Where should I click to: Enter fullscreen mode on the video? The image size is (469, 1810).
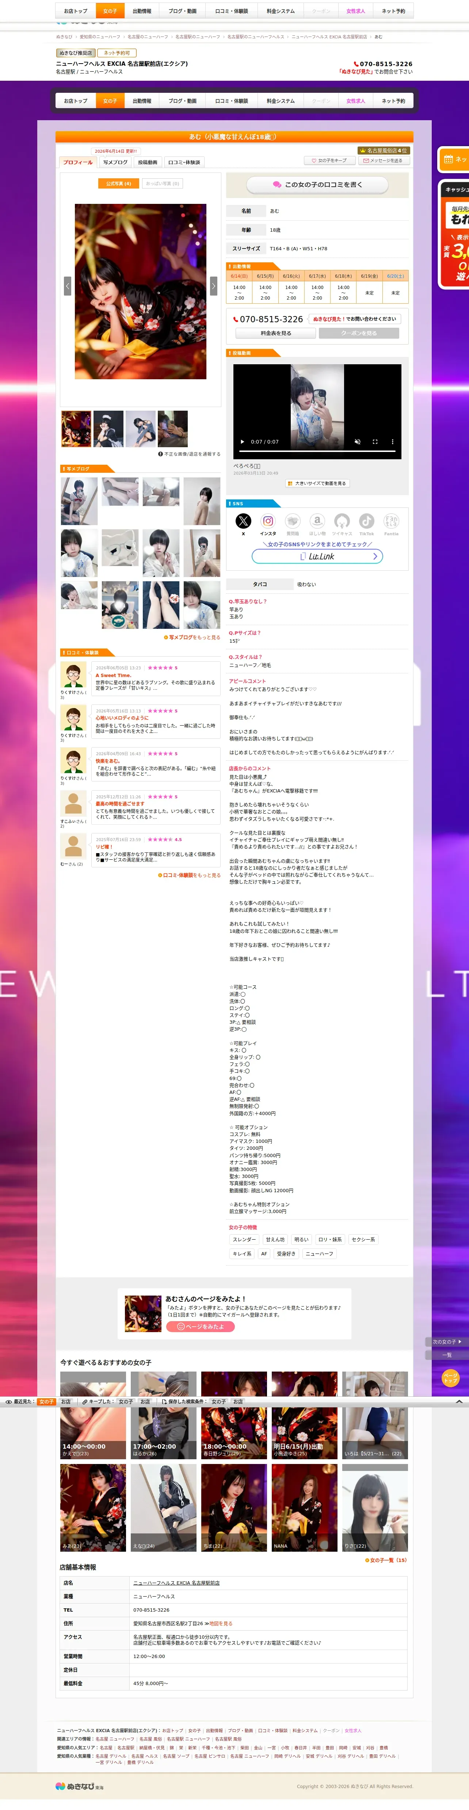coord(375,442)
